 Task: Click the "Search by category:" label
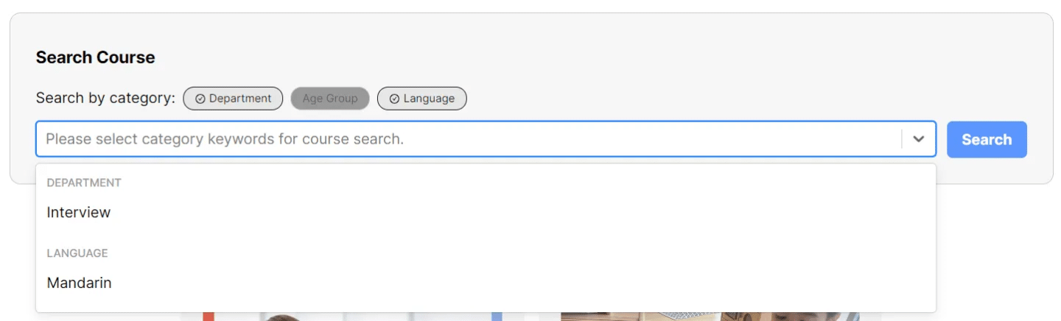[105, 98]
